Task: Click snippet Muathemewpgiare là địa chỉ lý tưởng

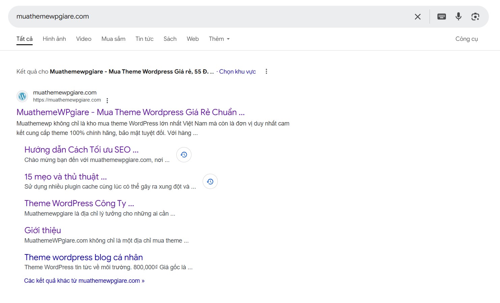Action: click(x=100, y=214)
